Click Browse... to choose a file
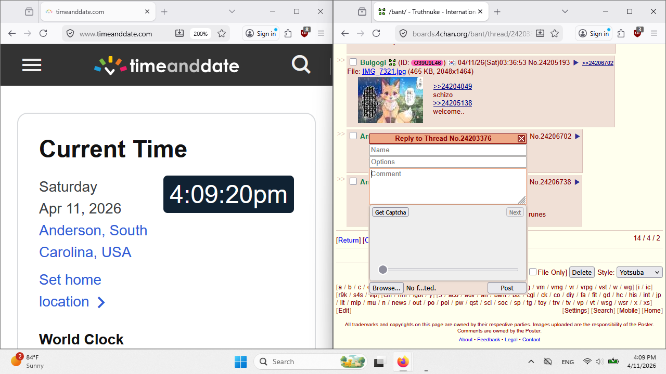 pyautogui.click(x=387, y=288)
